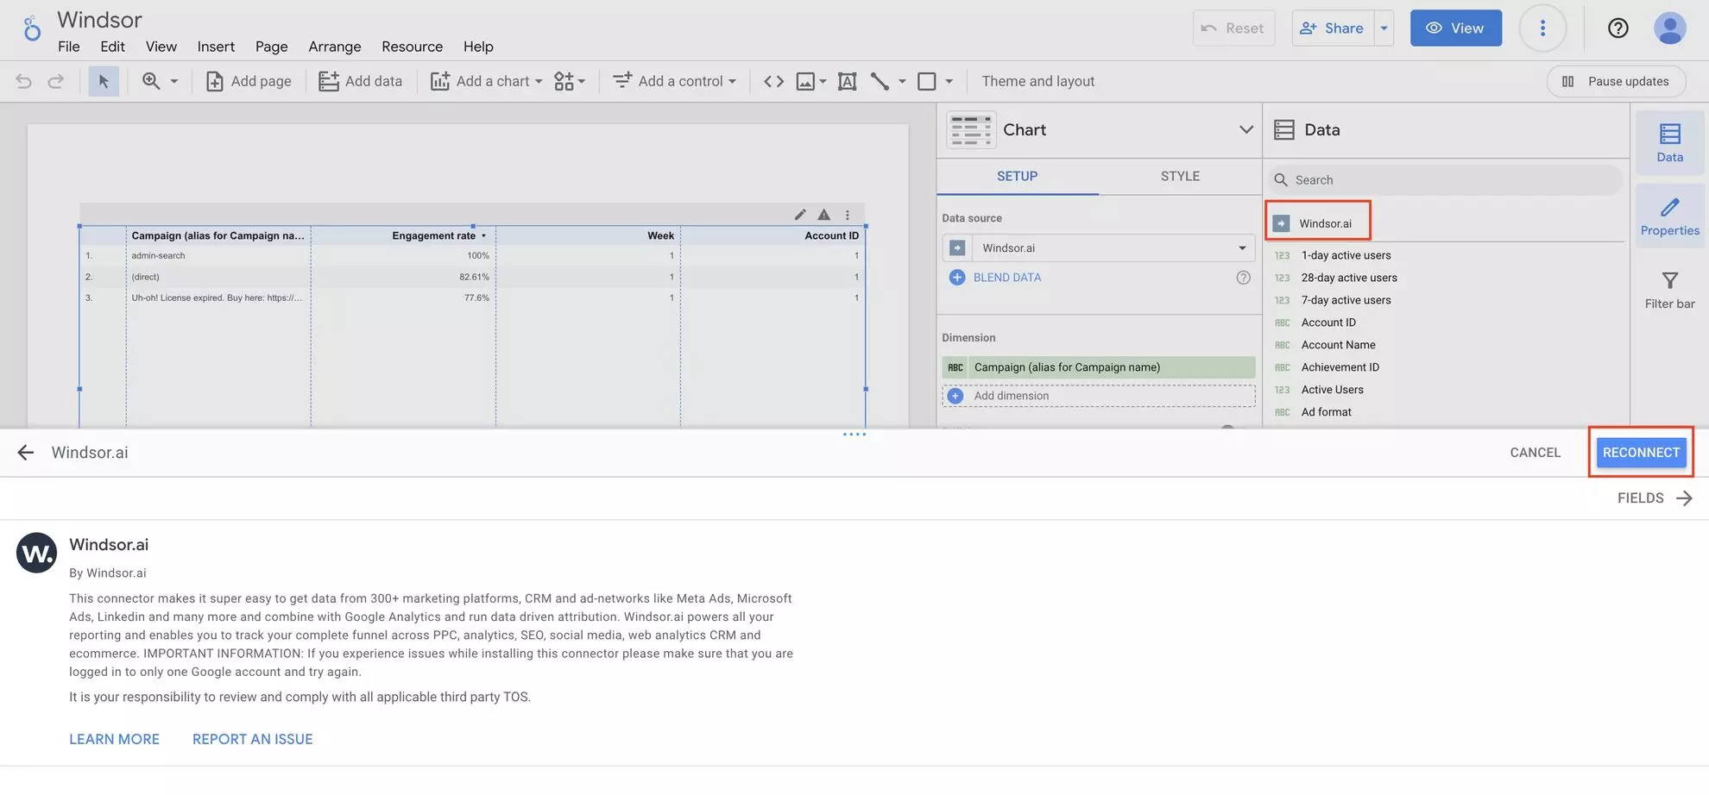The width and height of the screenshot is (1709, 795).
Task: Undo the last action
Action: click(x=24, y=81)
